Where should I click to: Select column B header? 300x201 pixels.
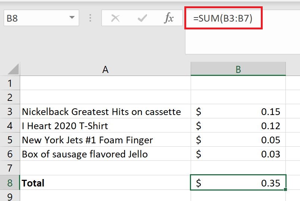[238, 69]
